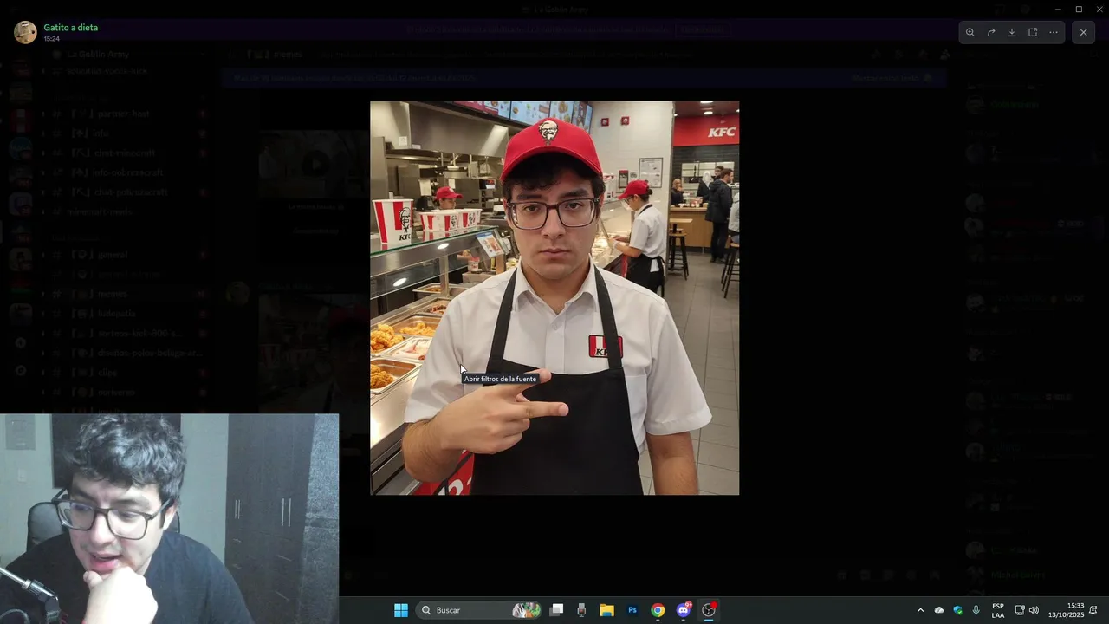
Task: Open volume control speaker icon
Action: click(x=1034, y=610)
